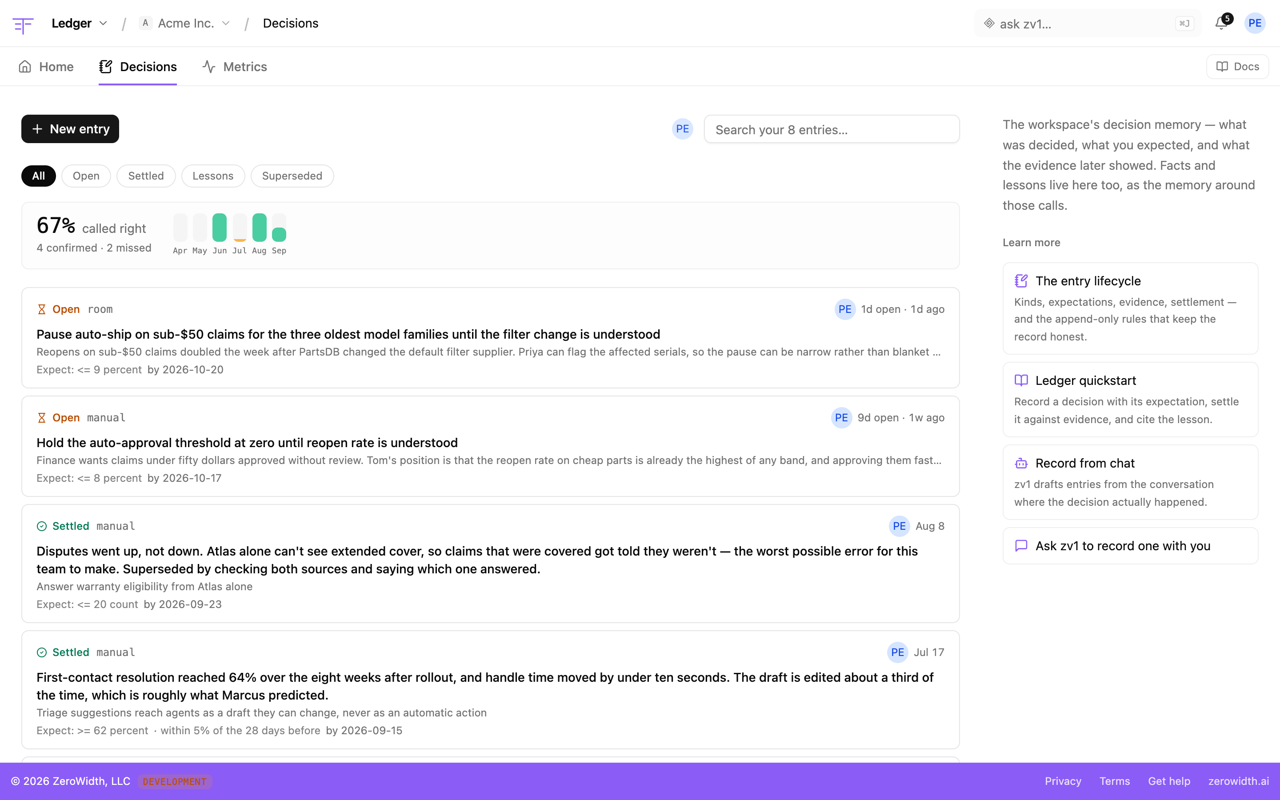The image size is (1280, 800).
Task: Click '4 confirmed · 2 missed' text
Action: [94, 248]
